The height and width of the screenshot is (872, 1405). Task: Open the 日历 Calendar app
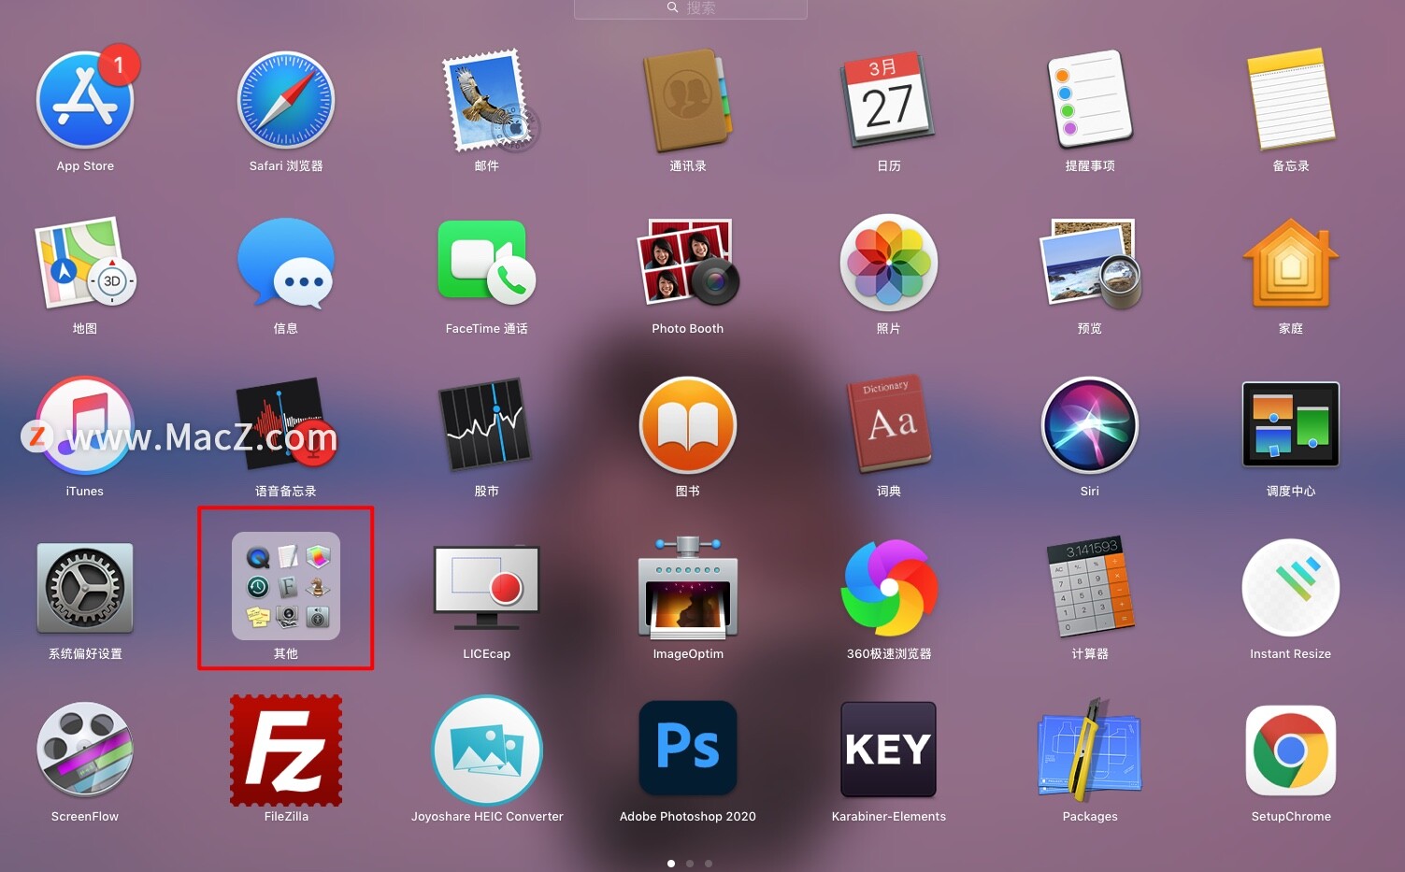click(x=889, y=100)
